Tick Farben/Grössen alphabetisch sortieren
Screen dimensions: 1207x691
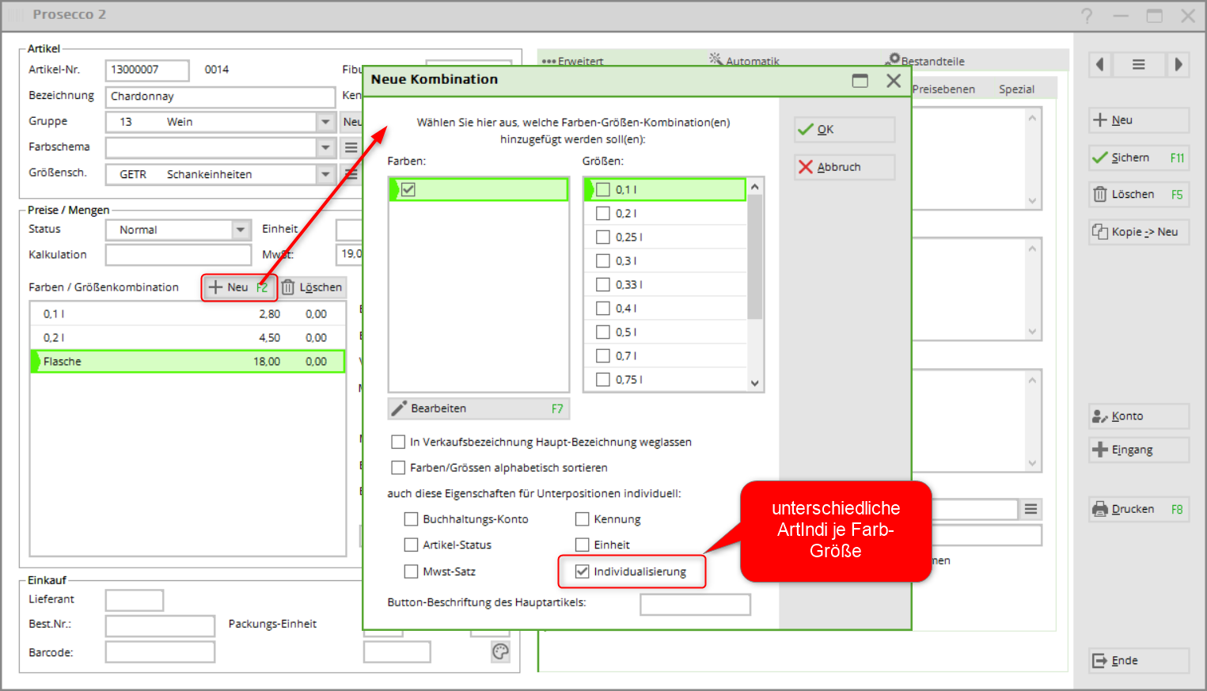398,468
